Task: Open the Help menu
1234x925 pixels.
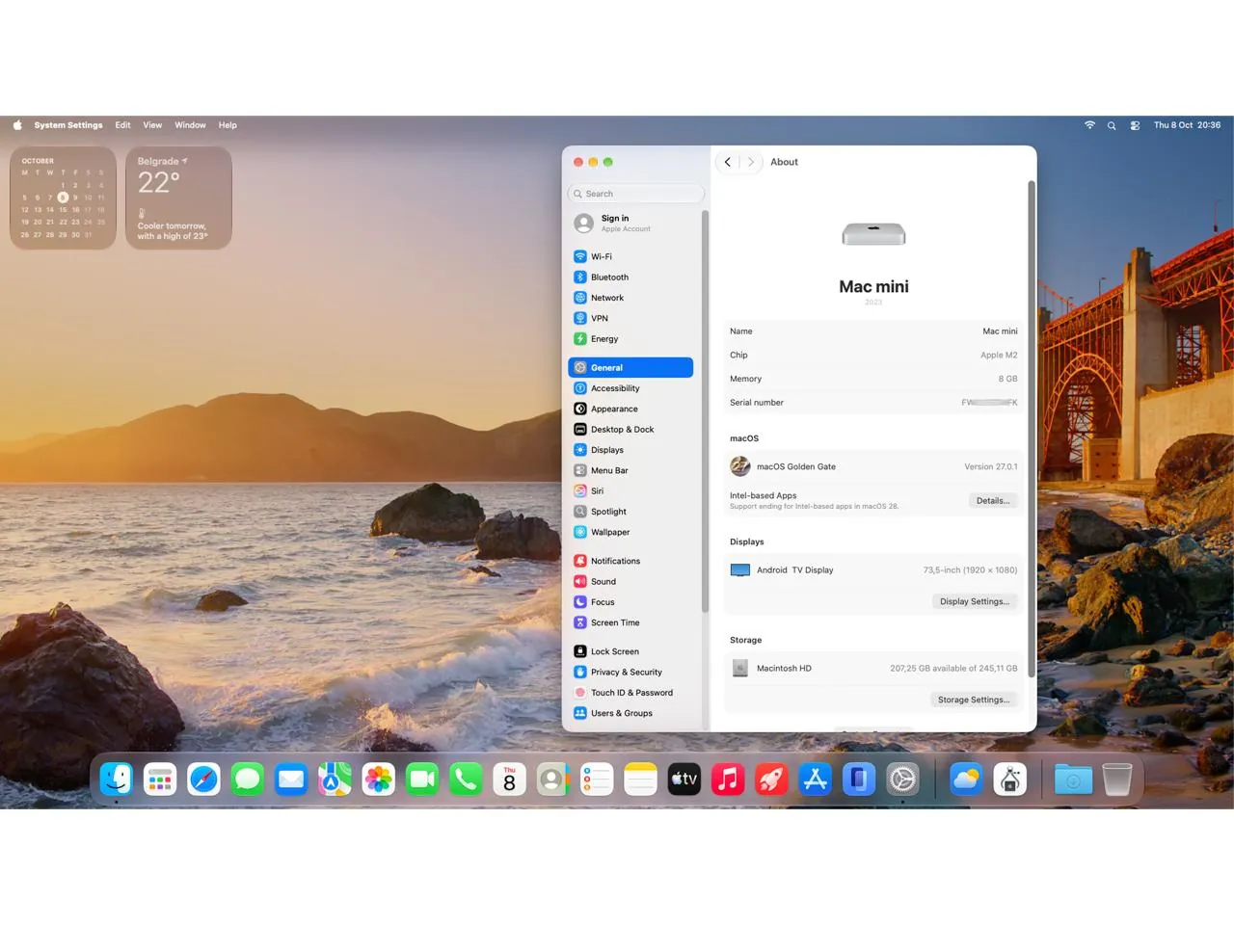Action: click(228, 125)
